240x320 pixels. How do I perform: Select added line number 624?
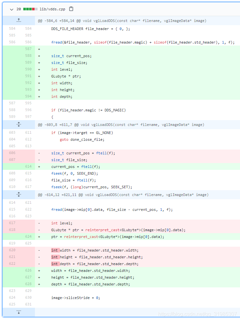tap(28, 237)
